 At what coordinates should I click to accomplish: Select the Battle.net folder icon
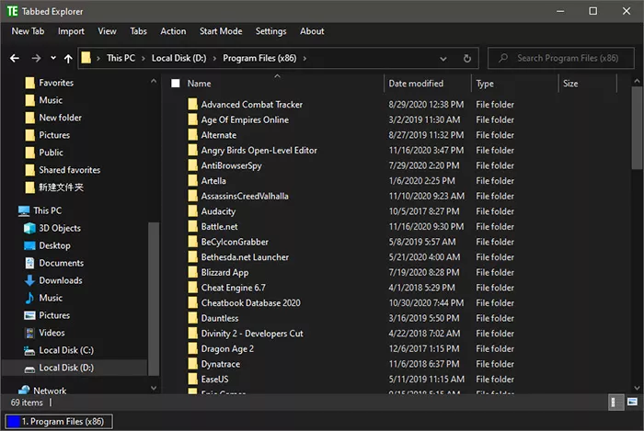coord(193,226)
